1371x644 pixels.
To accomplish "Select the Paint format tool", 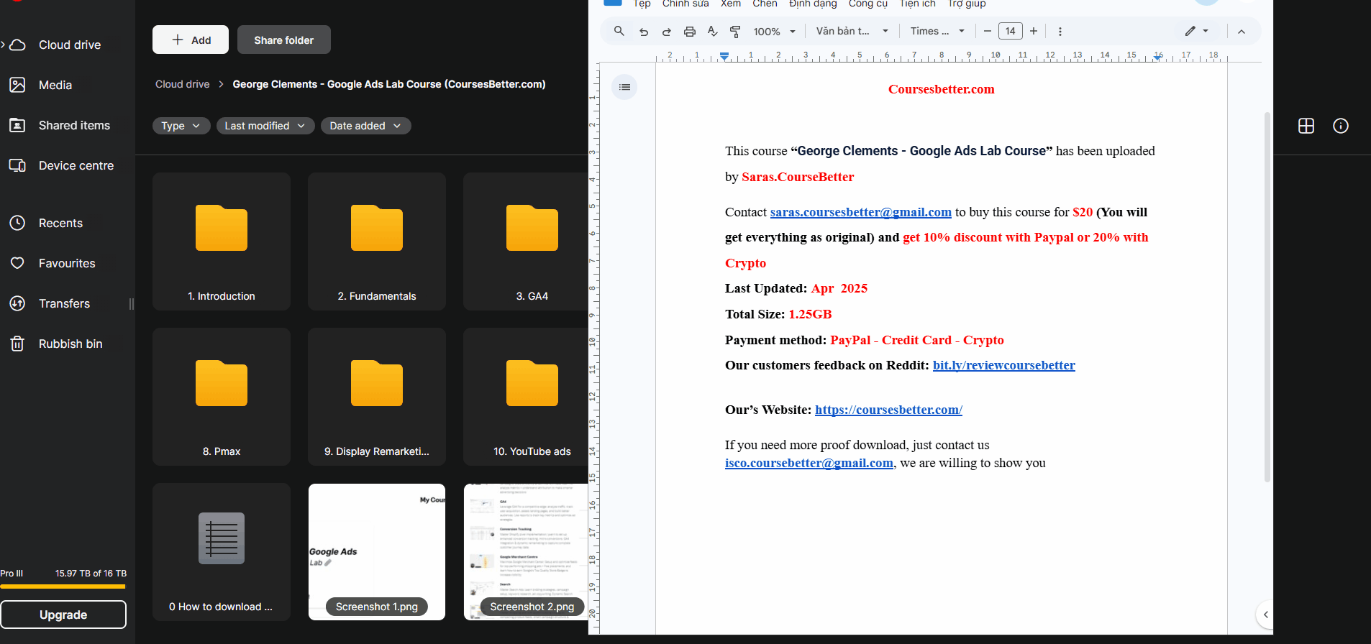I will tap(735, 32).
